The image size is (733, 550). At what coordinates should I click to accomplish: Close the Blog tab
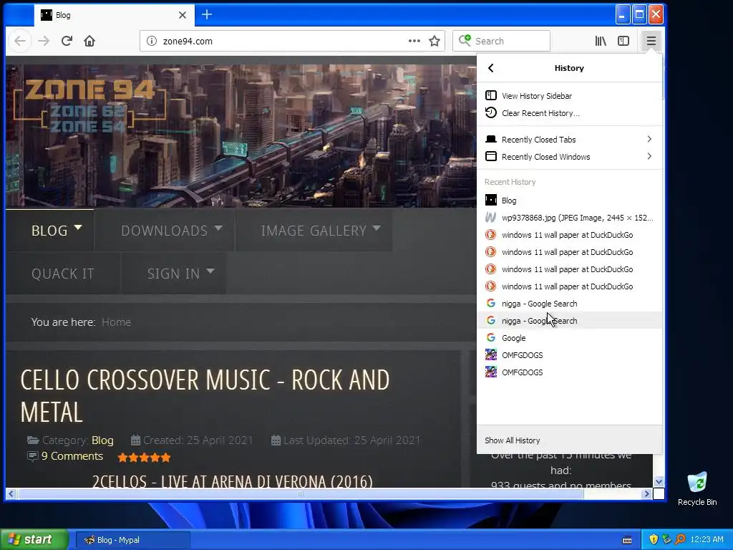coord(183,15)
